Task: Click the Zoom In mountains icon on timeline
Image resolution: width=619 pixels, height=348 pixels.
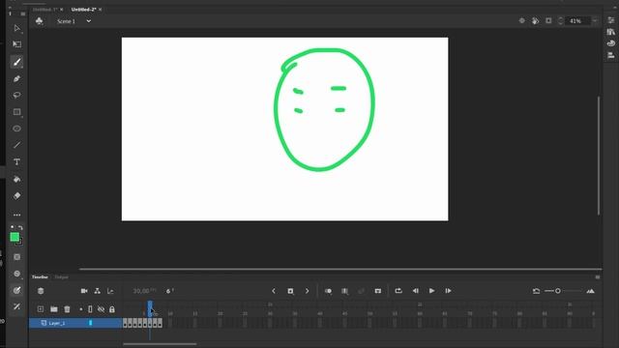Action: click(591, 291)
